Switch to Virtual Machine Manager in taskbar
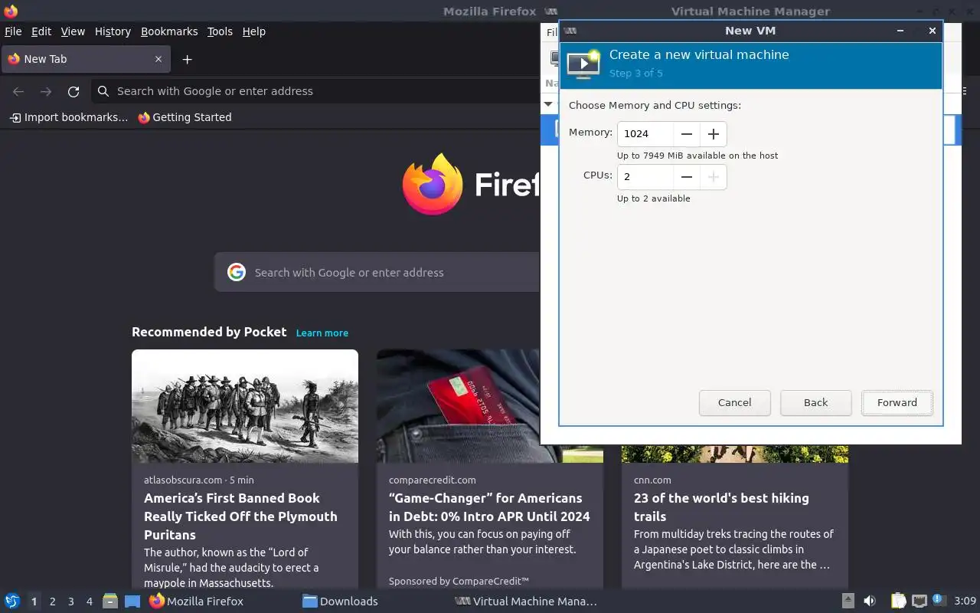This screenshot has height=613, width=980. pyautogui.click(x=526, y=602)
